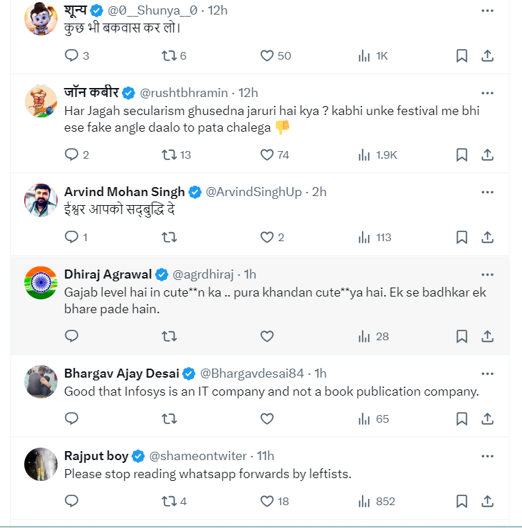Like the tweet by शून्य

(x=267, y=56)
